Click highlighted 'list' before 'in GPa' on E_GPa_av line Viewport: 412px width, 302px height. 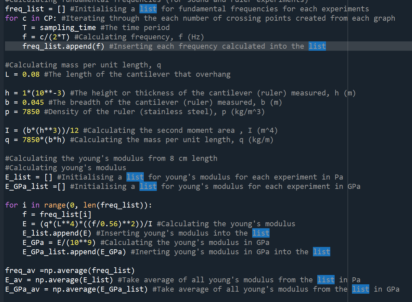[x=361, y=289]
